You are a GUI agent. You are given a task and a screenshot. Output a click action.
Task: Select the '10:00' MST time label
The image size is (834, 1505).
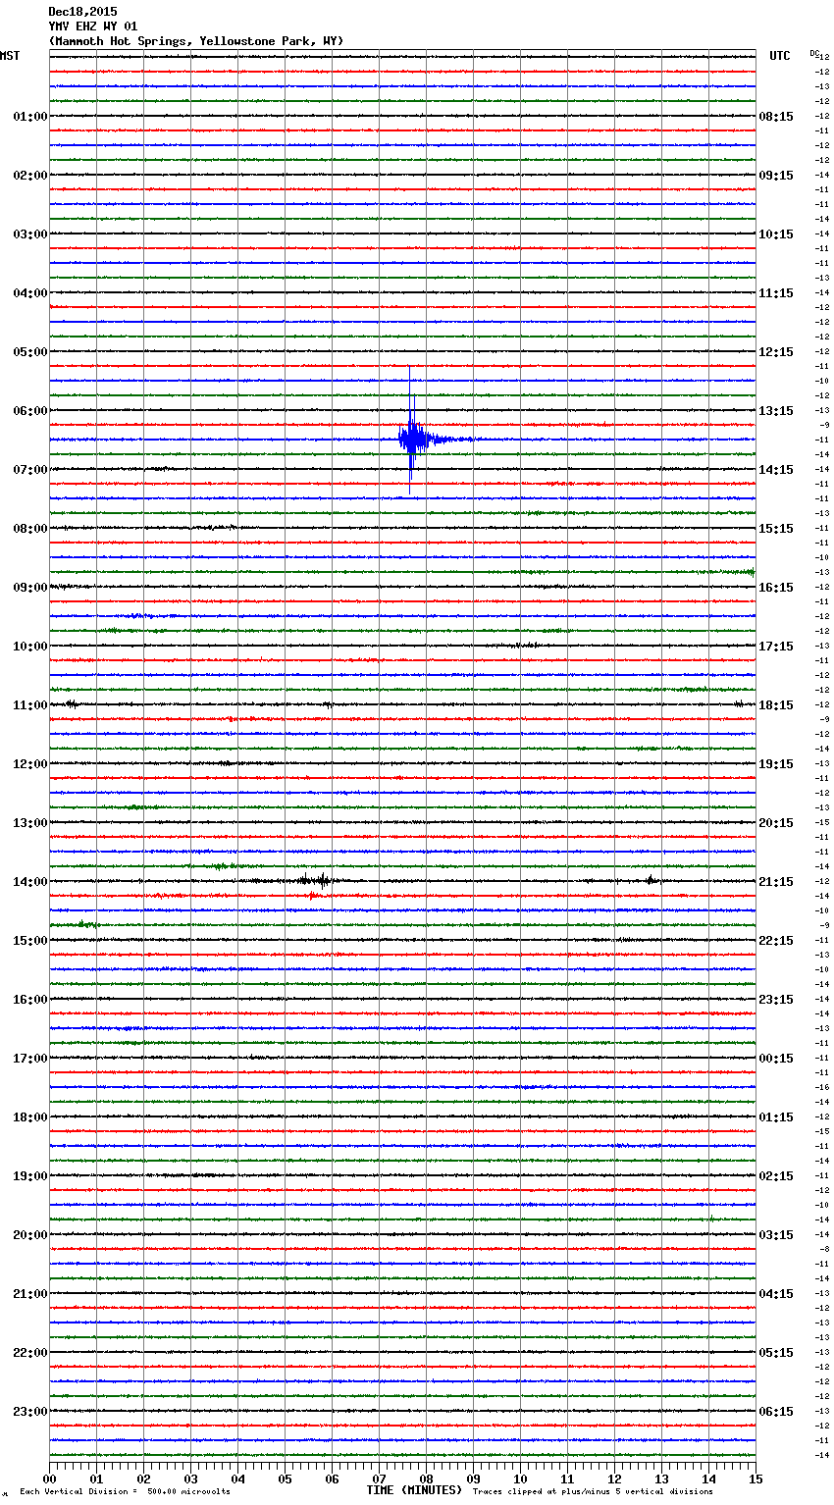(30, 647)
